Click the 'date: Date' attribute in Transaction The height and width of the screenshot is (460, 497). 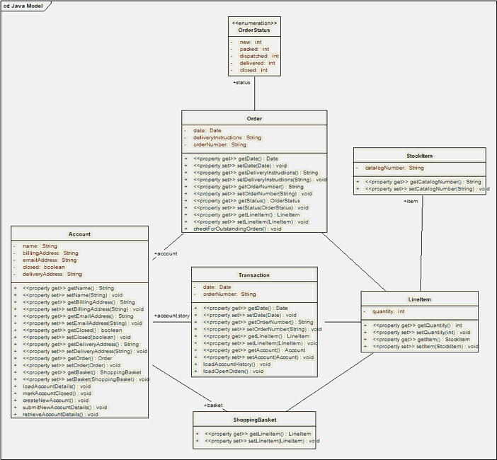pos(217,287)
